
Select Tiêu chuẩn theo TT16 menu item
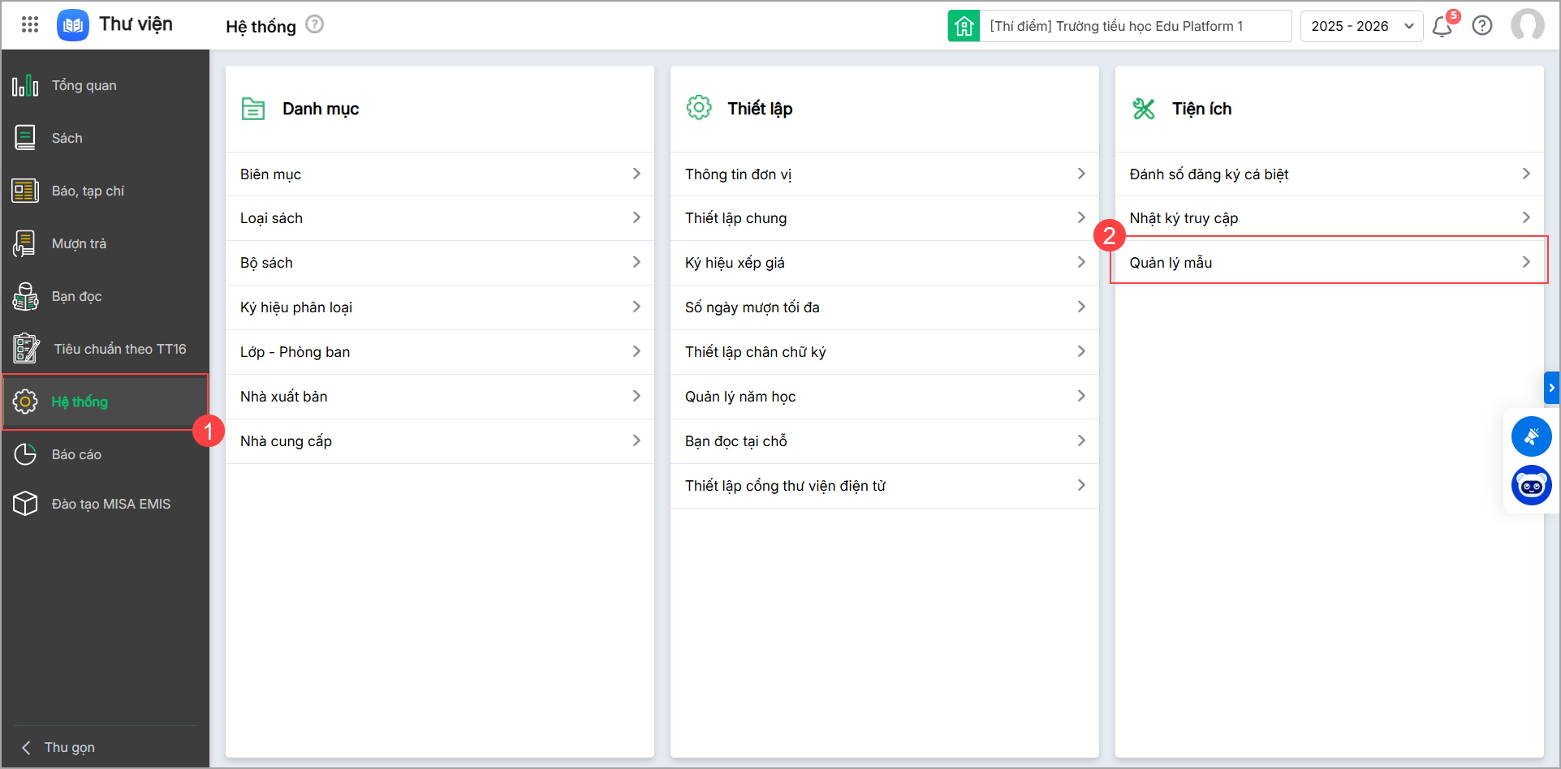tap(119, 349)
